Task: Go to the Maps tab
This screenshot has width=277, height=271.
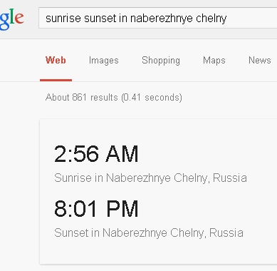Action: point(214,61)
